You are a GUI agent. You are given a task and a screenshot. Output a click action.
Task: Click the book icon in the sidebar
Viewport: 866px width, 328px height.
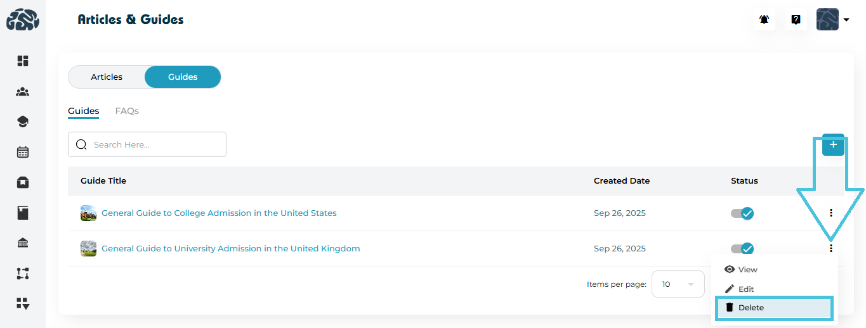23,213
